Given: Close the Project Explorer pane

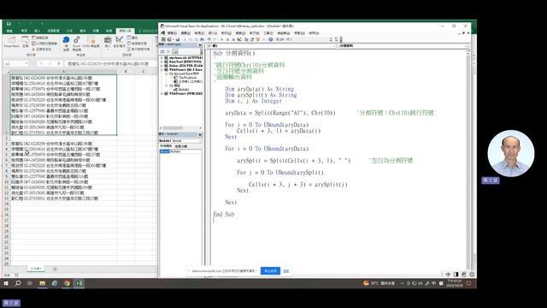Looking at the screenshot, I should 200,45.
